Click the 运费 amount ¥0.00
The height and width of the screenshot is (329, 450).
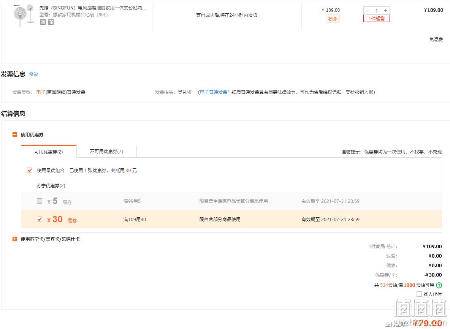[x=435, y=256]
